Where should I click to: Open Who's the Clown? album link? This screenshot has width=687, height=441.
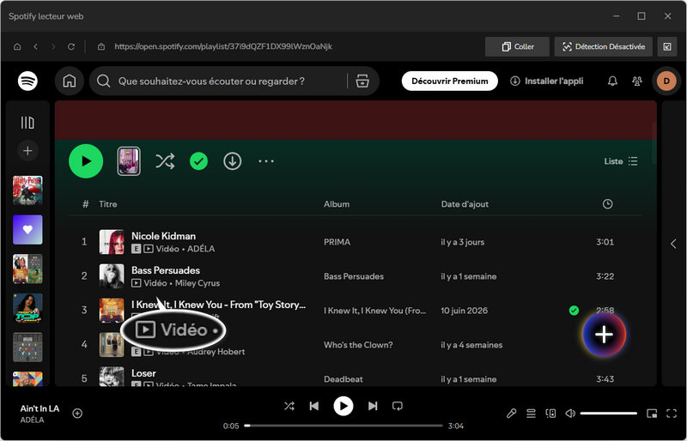[x=358, y=345]
